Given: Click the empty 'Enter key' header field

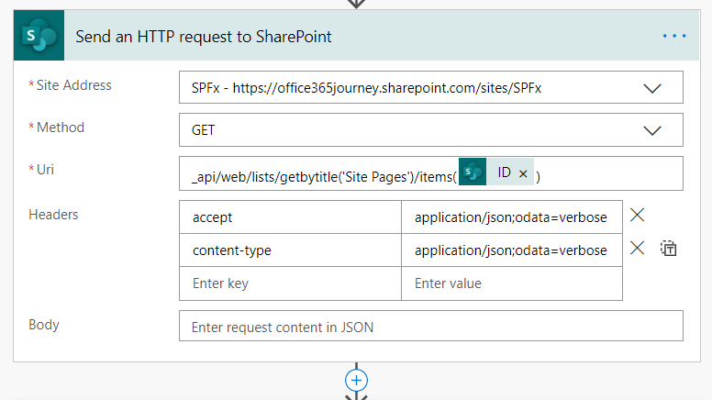Looking at the screenshot, I should 290,283.
